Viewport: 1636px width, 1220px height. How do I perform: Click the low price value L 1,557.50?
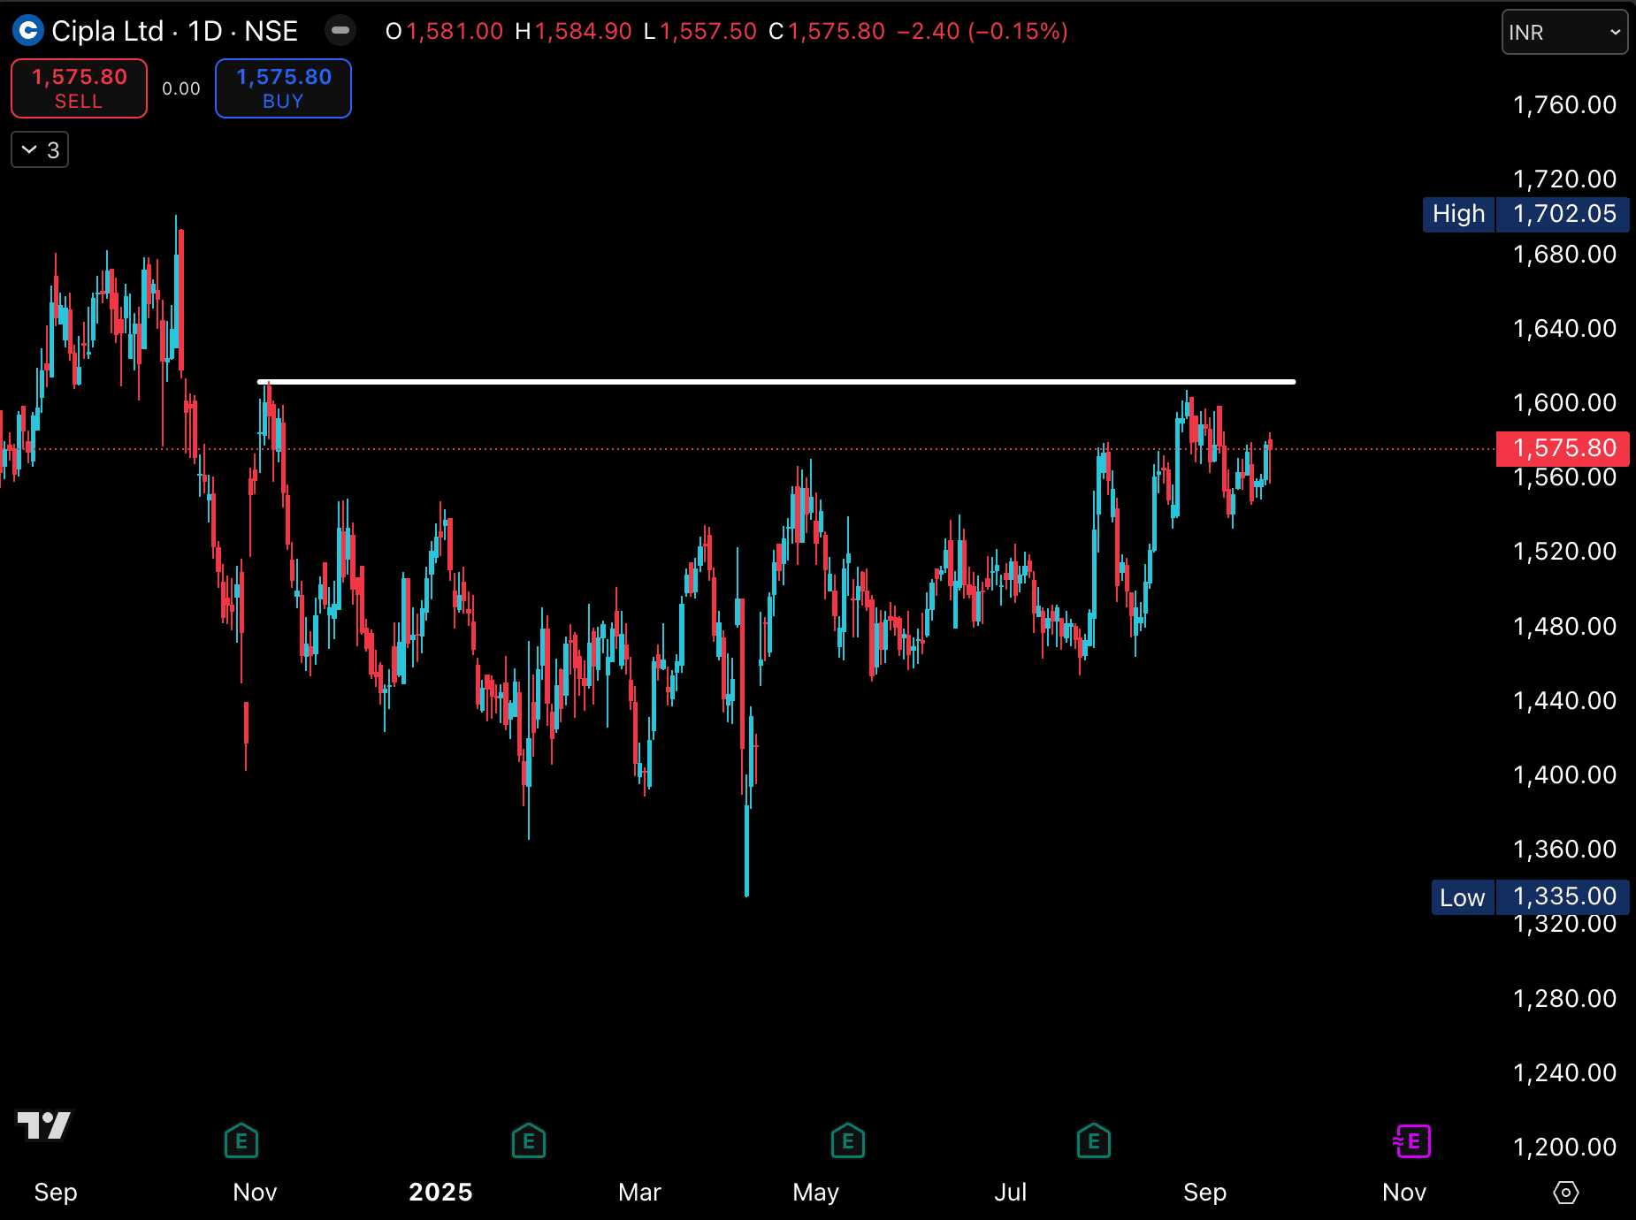(700, 31)
